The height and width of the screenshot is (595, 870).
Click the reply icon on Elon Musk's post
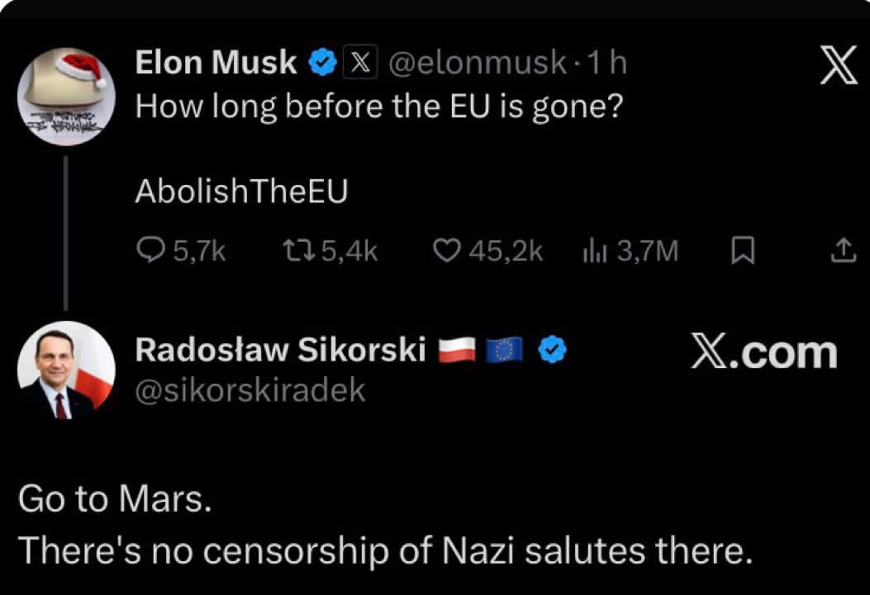[x=151, y=250]
